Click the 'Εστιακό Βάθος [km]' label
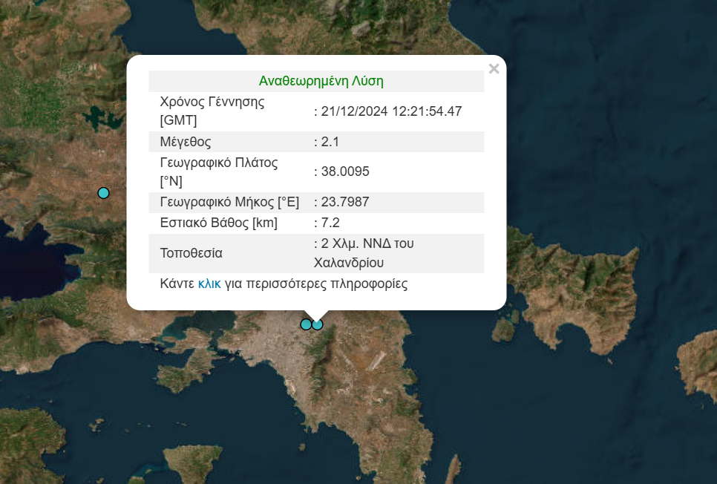 point(218,223)
